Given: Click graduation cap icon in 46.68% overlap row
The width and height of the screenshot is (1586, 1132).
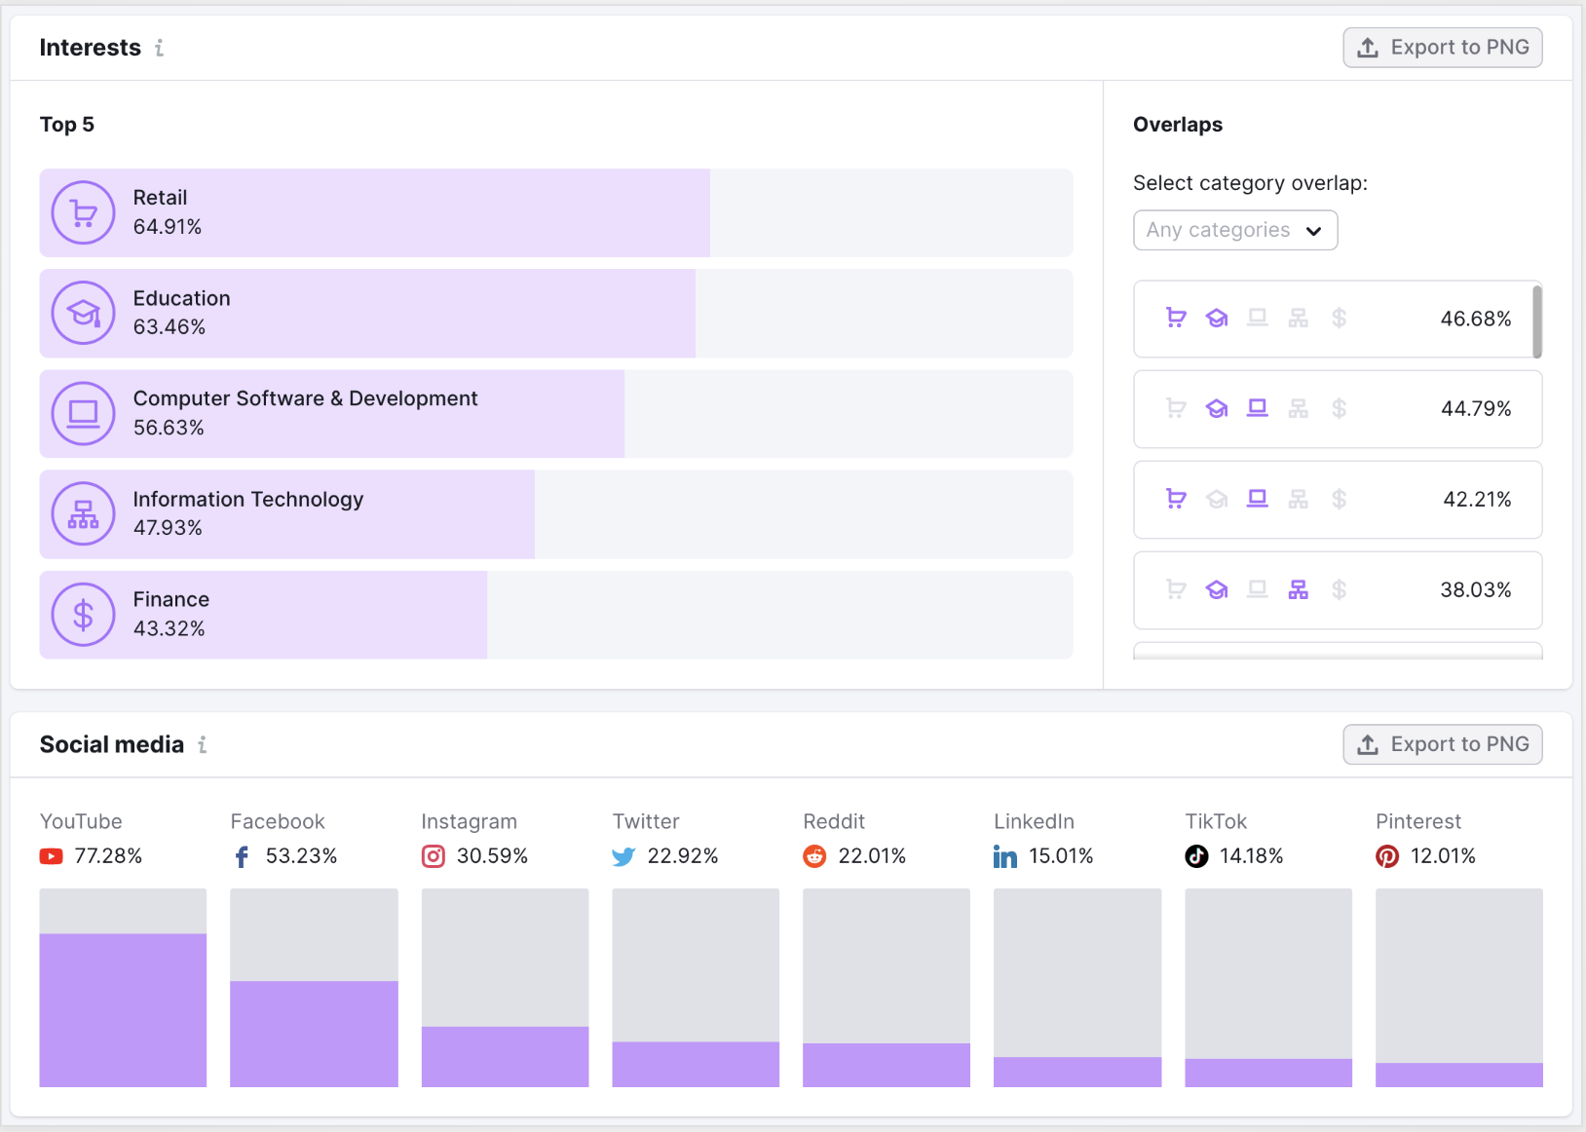Looking at the screenshot, I should (x=1217, y=318).
